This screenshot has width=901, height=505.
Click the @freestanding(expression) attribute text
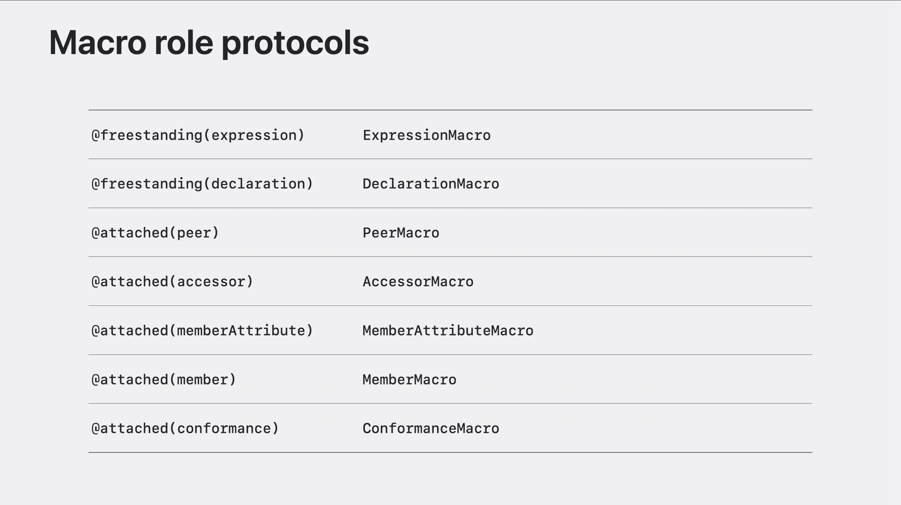point(198,135)
